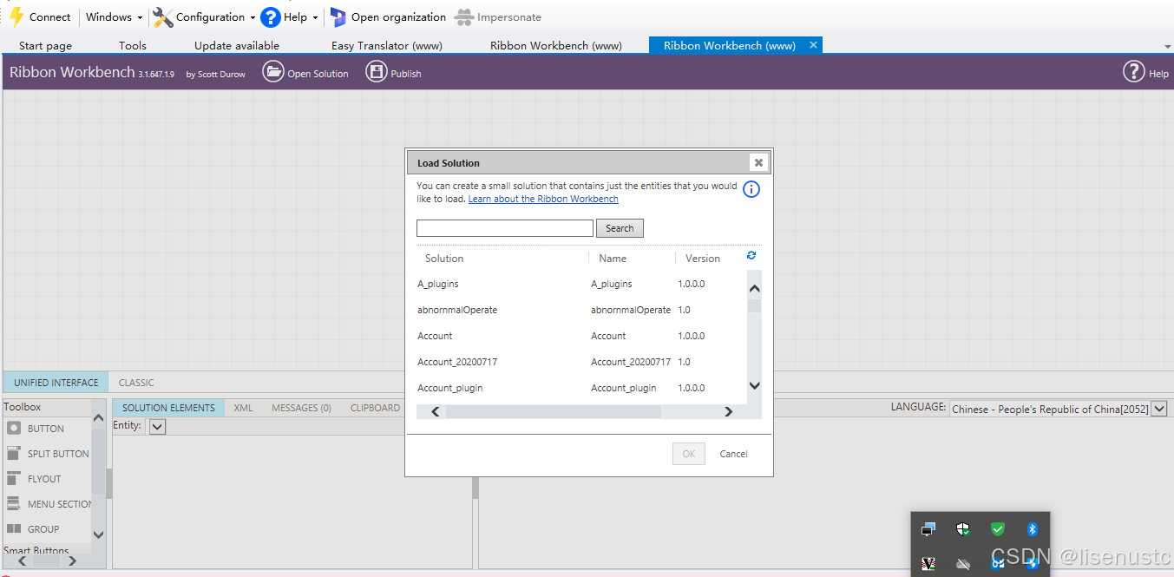
Task: Open the MESSAGES (0) tab
Action: pyautogui.click(x=301, y=408)
